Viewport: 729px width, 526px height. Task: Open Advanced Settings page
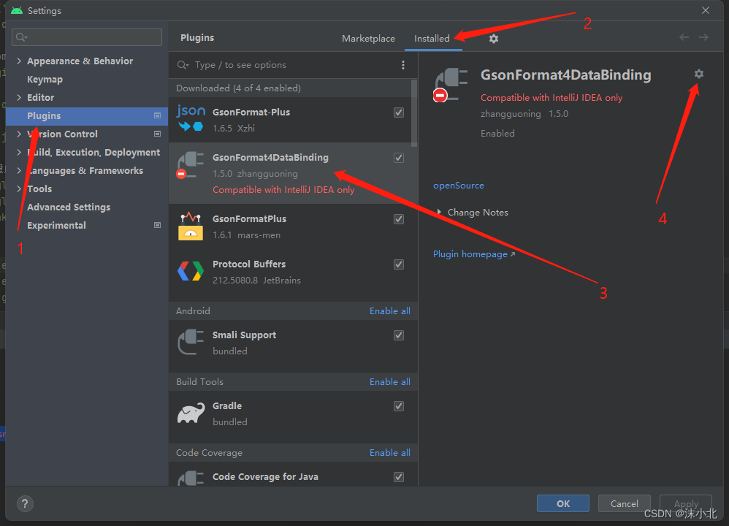[69, 207]
